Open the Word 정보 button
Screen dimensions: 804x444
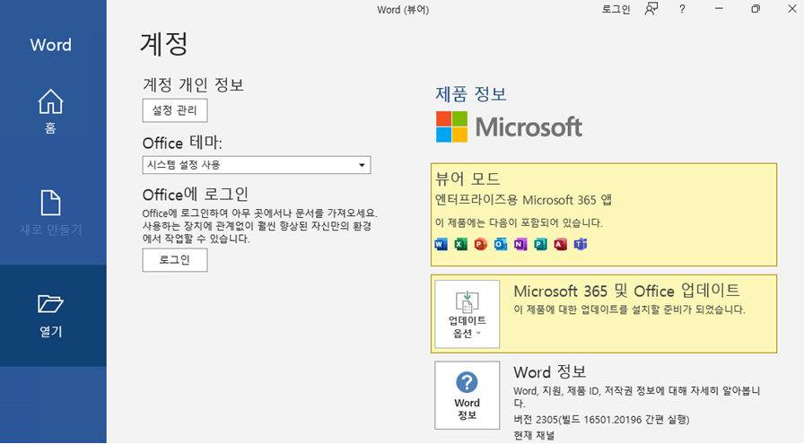[x=468, y=396]
